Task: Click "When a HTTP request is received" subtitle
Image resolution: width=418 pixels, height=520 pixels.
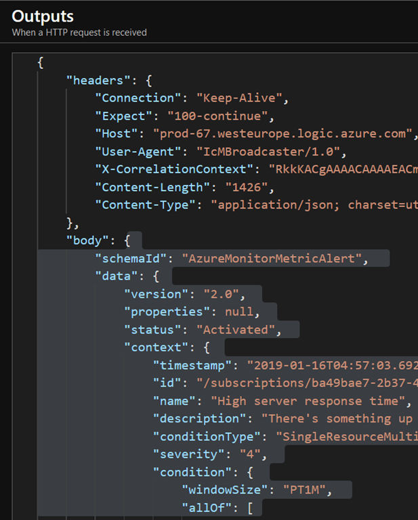Action: 79,32
